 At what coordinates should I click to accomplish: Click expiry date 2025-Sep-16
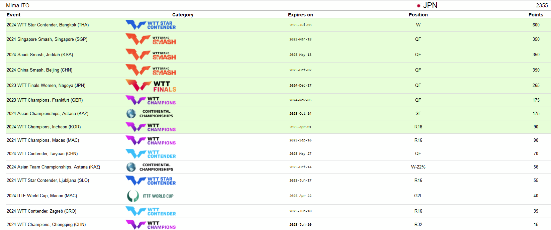coord(300,140)
